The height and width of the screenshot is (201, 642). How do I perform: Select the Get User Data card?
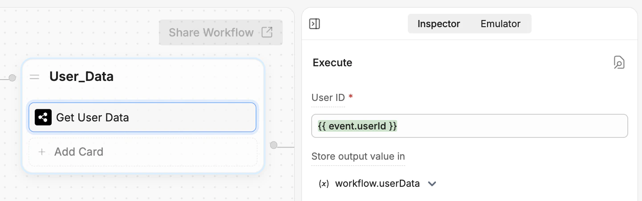click(142, 117)
